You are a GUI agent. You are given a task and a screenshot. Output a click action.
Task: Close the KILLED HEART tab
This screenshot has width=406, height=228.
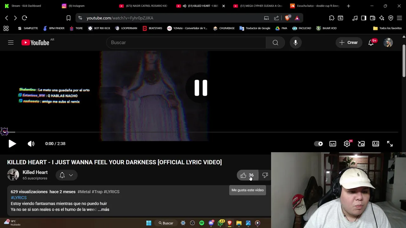pyautogui.click(x=223, y=6)
